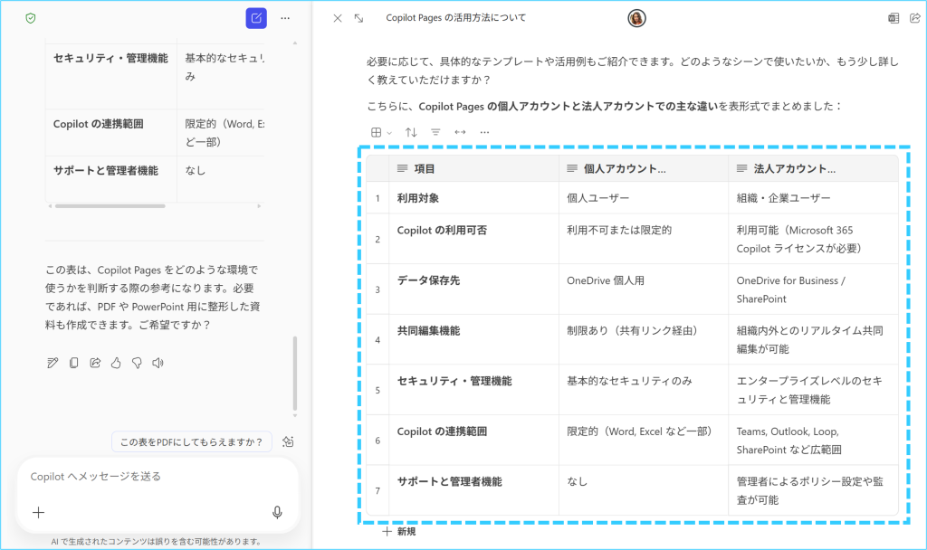
Task: Click the OneDrive for Business / SharePoint cell
Action: pos(814,289)
